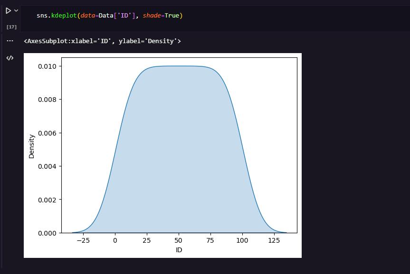410x274 pixels.
Task: Click the 'Density' y-axis label
Action: tap(31, 146)
